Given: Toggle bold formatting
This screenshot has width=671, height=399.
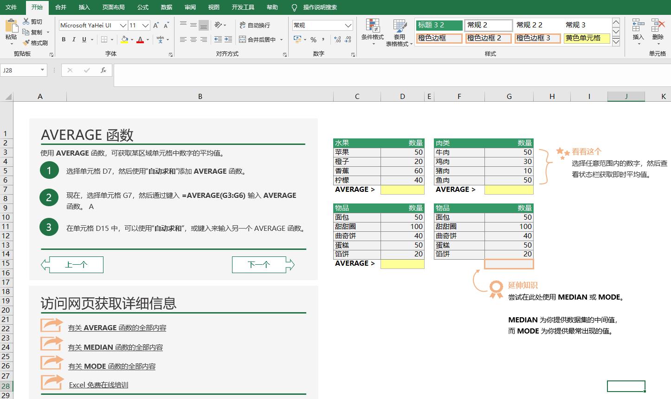Looking at the screenshot, I should point(64,40).
